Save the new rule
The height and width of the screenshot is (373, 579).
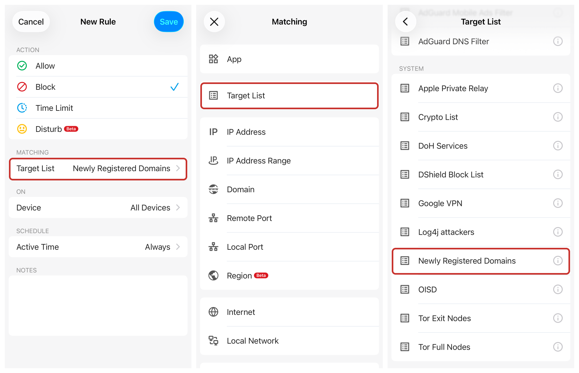pyautogui.click(x=168, y=22)
